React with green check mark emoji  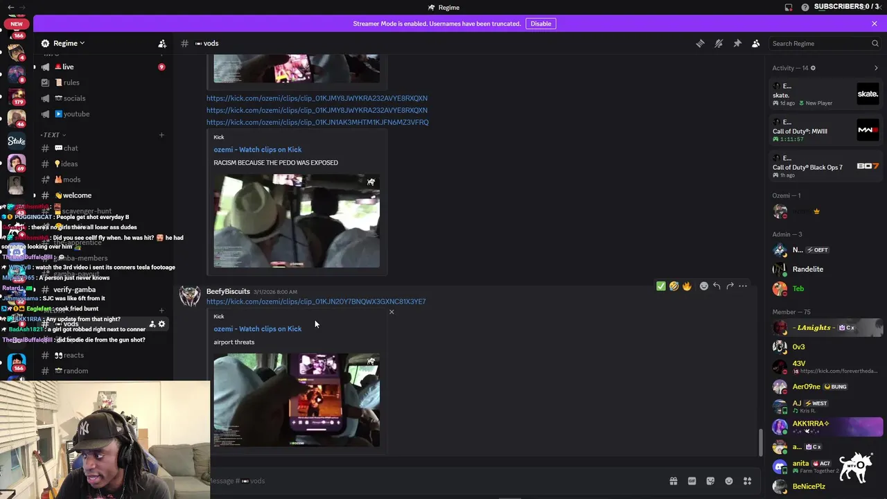click(x=660, y=286)
